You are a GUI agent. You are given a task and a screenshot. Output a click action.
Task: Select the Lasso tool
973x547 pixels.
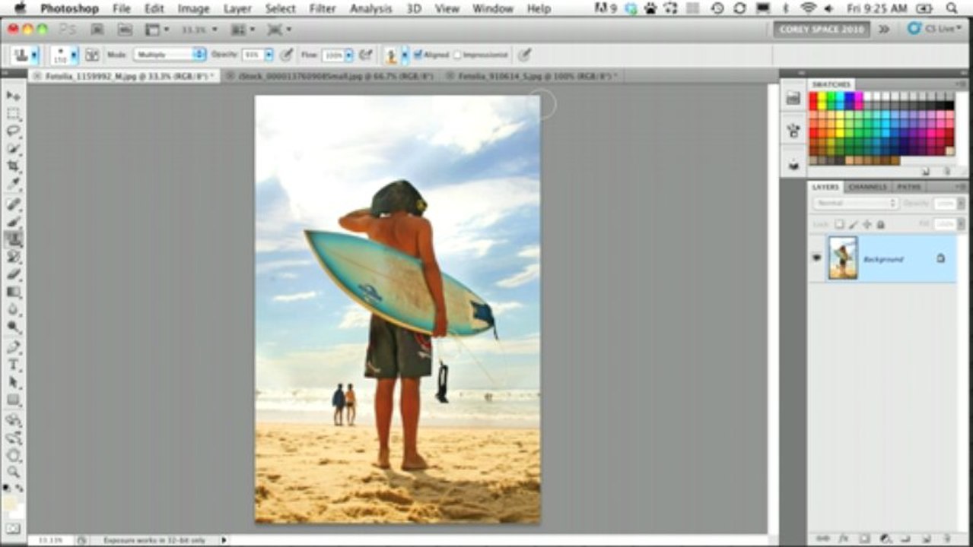click(x=14, y=131)
